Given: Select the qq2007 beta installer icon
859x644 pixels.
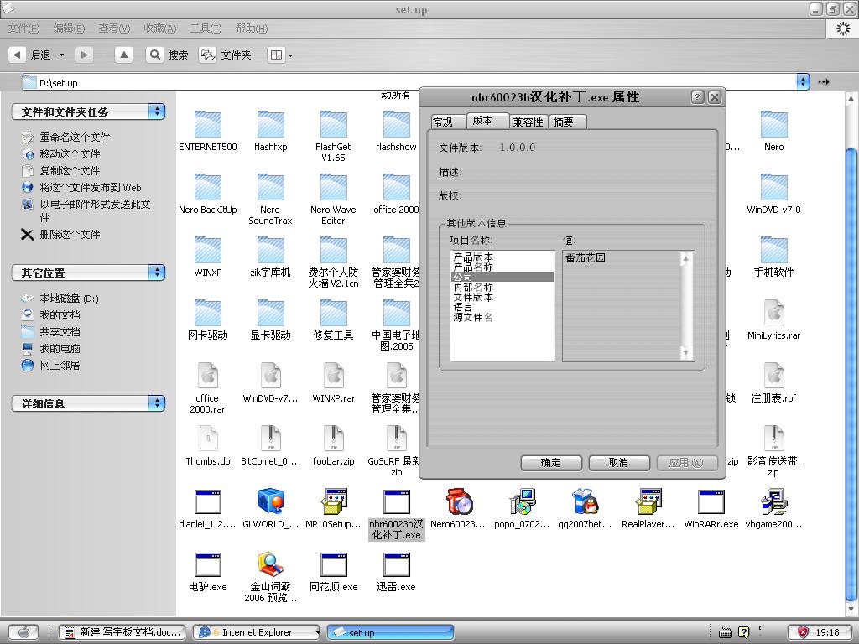Looking at the screenshot, I should (x=585, y=502).
